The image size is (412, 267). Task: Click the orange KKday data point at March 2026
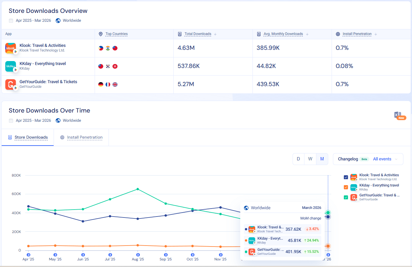coord(328,246)
